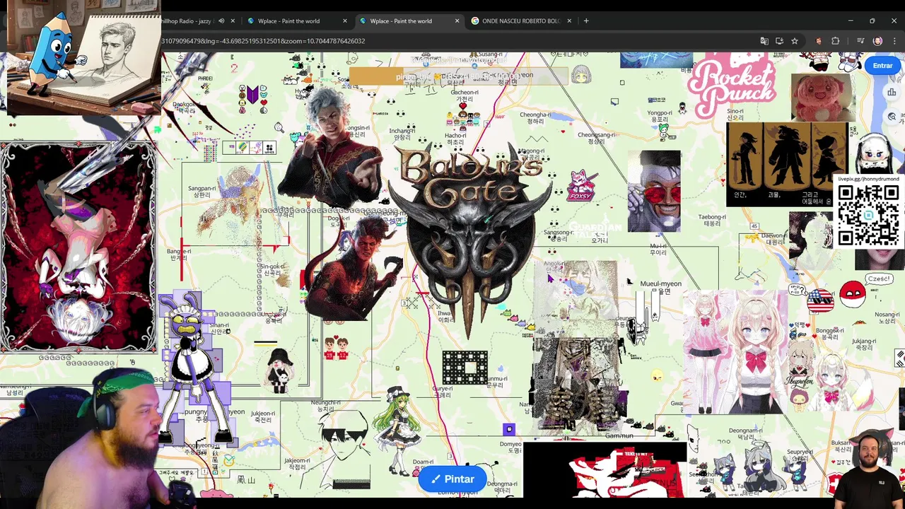Switch to ONDE NASCEU ROBERTO tab

[x=521, y=21]
